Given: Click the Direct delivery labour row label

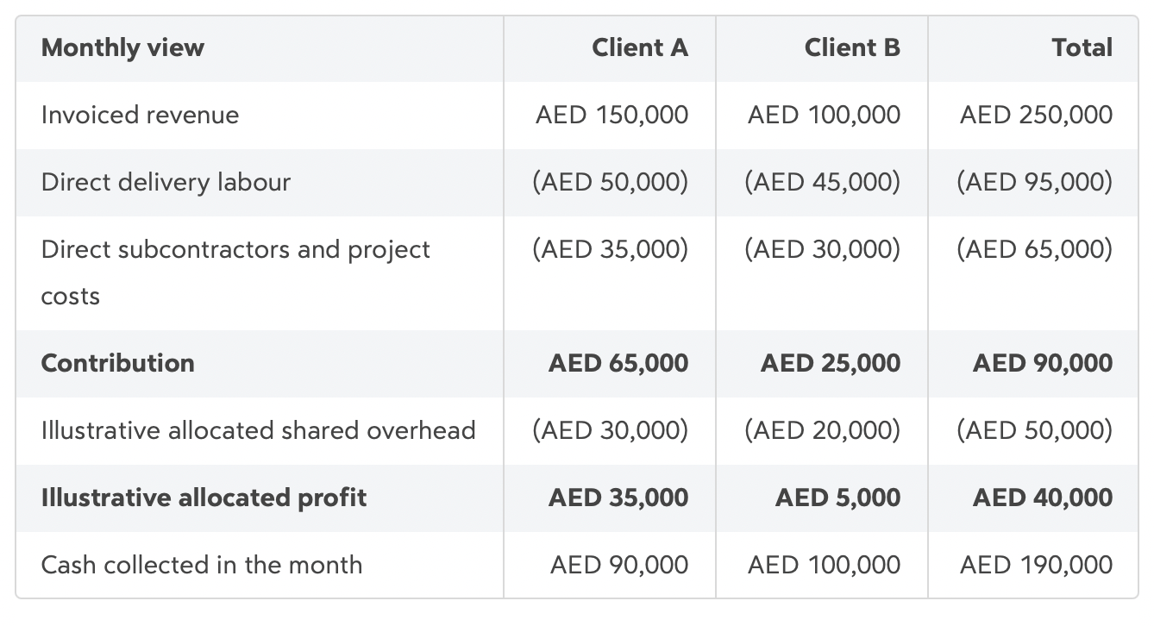Looking at the screenshot, I should 166,182.
